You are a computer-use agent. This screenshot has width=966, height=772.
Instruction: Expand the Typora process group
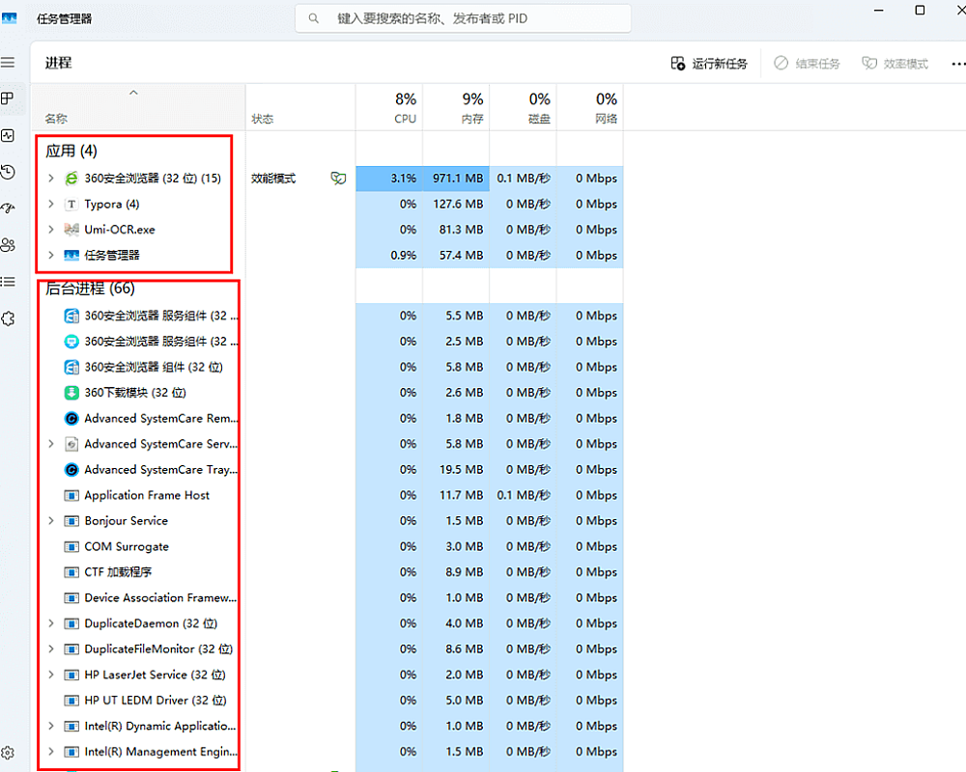51,205
